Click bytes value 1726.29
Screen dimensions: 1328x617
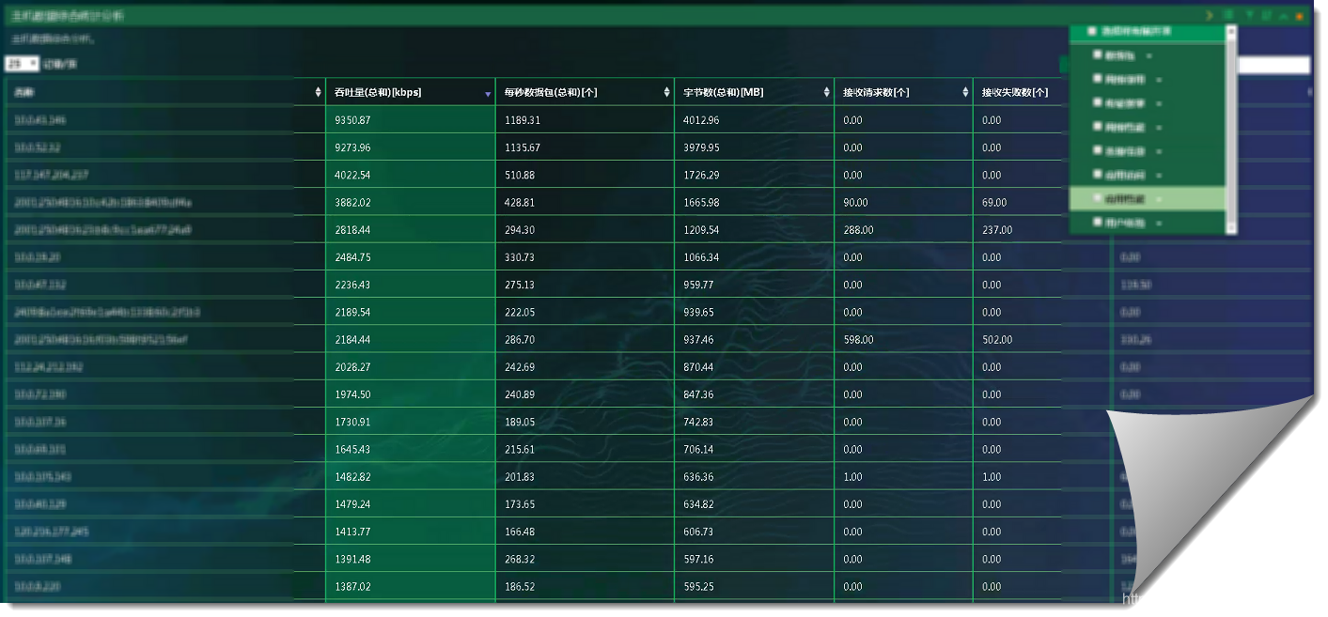(x=701, y=175)
